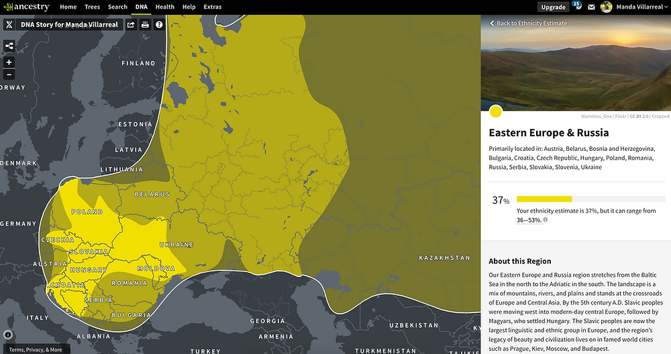Click the CROATIA map label

tap(68, 285)
